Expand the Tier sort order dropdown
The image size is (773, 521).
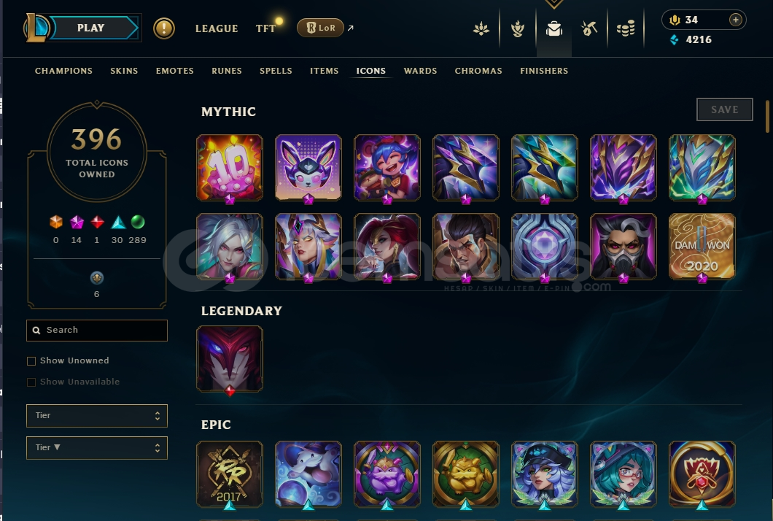point(96,447)
